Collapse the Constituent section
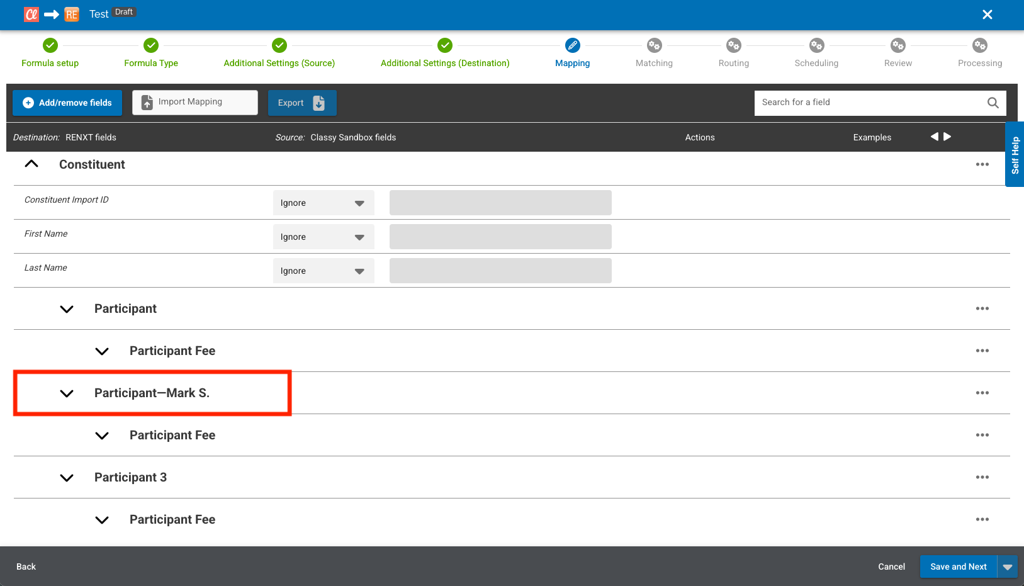1024x586 pixels. click(31, 164)
